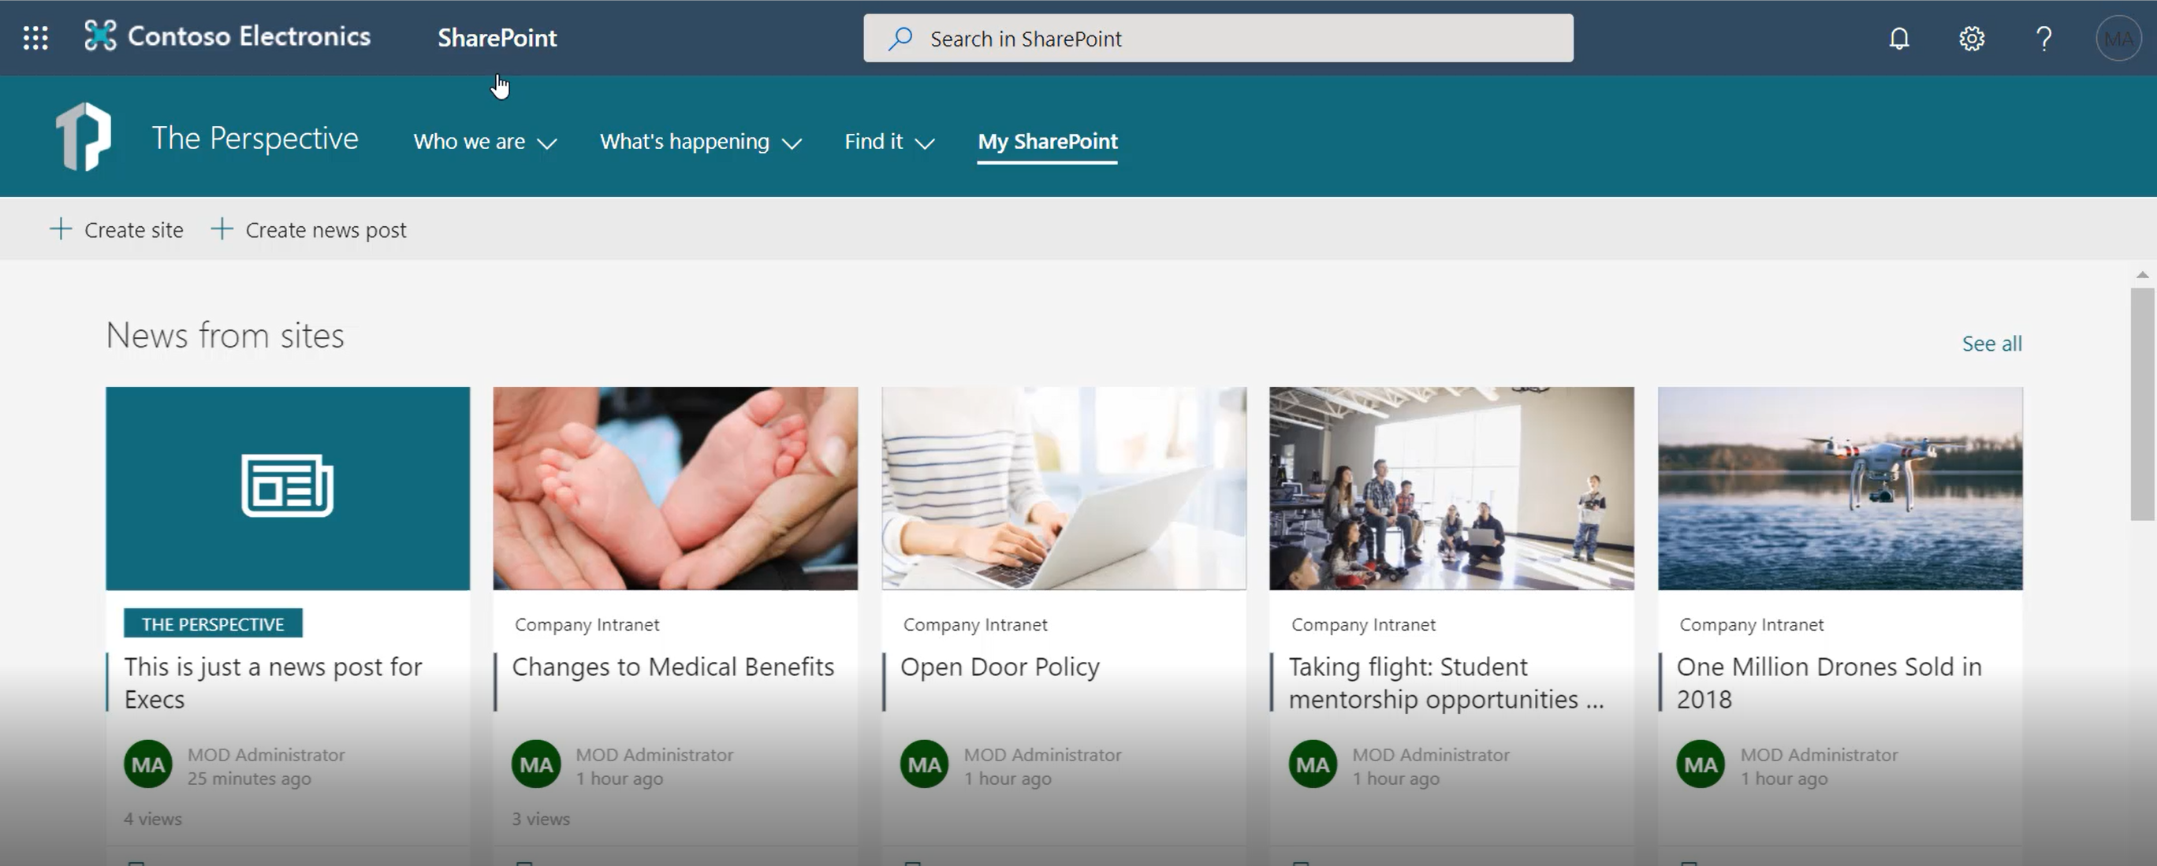Image resolution: width=2157 pixels, height=866 pixels.
Task: Open the settings gear
Action: 1972,39
